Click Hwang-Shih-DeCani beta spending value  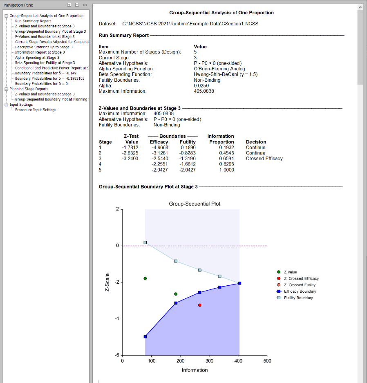[x=226, y=74]
